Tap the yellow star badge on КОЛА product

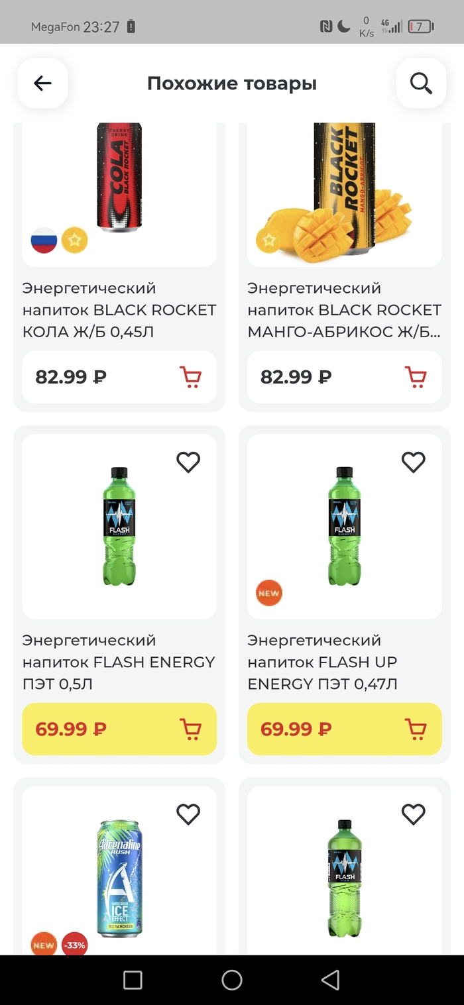pos(74,240)
